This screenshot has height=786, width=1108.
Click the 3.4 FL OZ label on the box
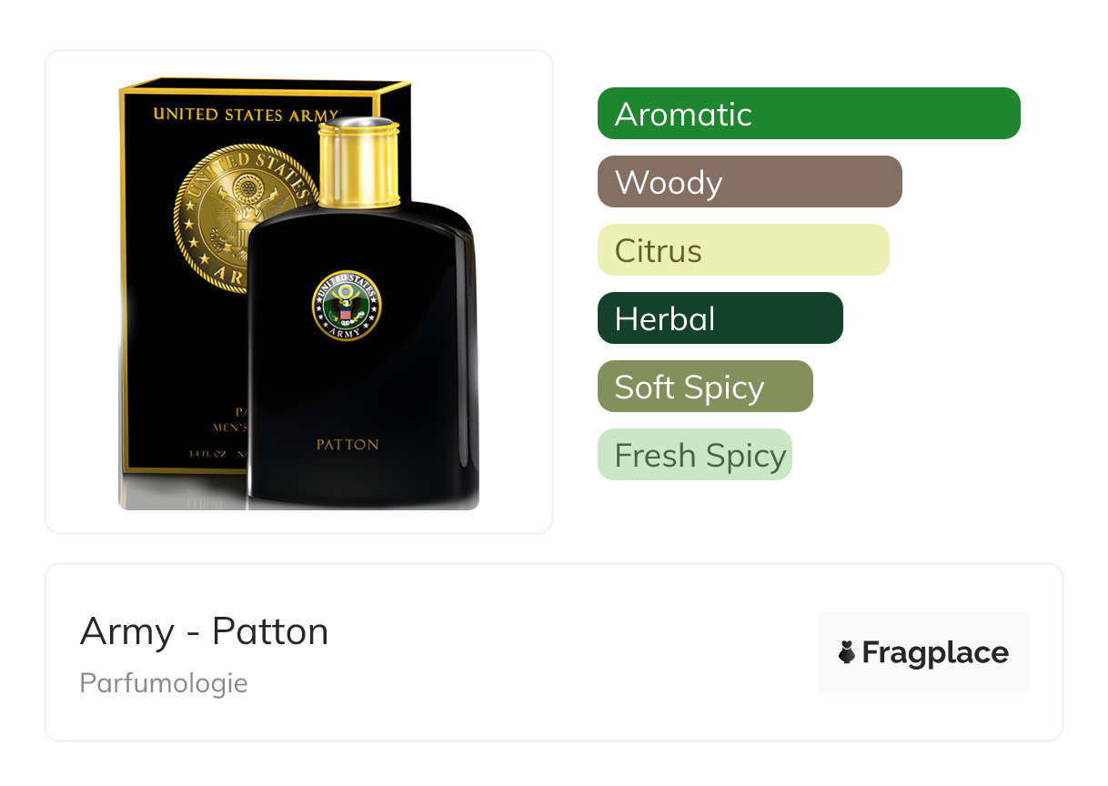[207, 452]
